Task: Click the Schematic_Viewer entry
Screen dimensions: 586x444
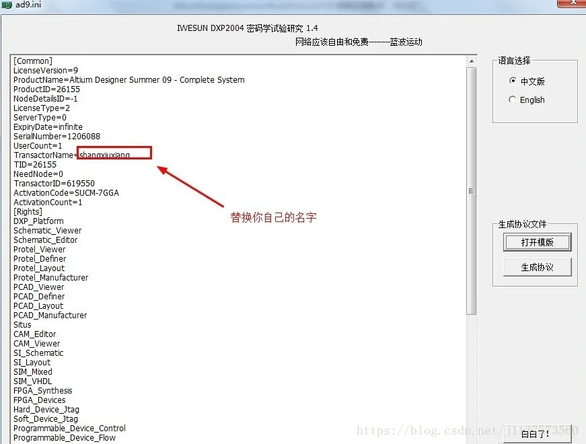Action: (48, 231)
